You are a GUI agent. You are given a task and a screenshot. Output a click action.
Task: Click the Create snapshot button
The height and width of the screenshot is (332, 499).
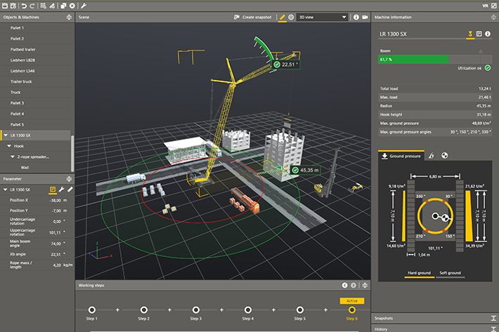click(253, 17)
